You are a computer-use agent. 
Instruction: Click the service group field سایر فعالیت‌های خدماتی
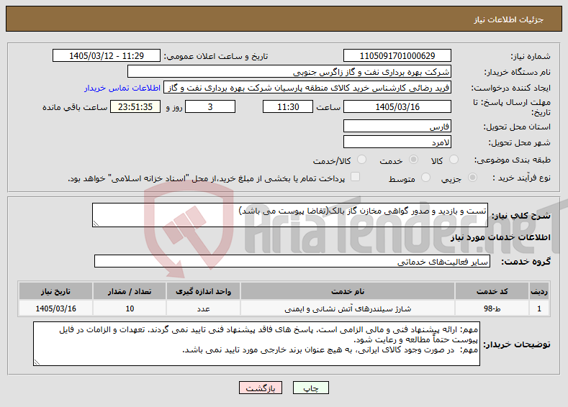(x=292, y=261)
